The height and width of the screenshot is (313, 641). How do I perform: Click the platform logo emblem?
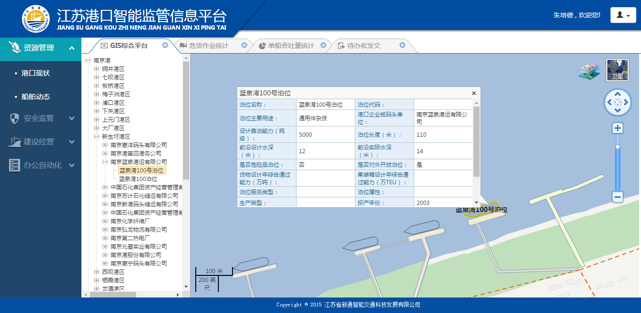click(36, 18)
